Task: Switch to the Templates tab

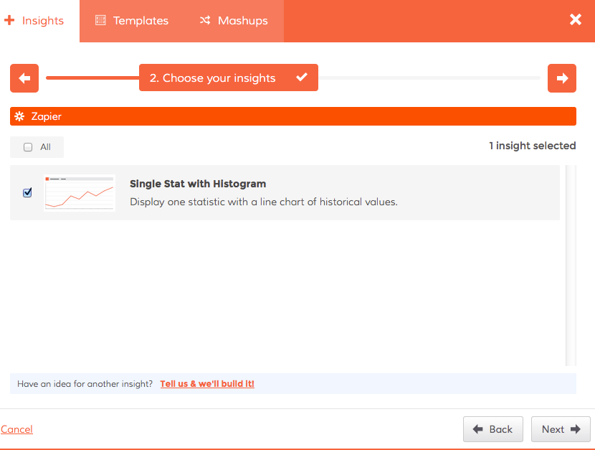Action: (x=131, y=21)
